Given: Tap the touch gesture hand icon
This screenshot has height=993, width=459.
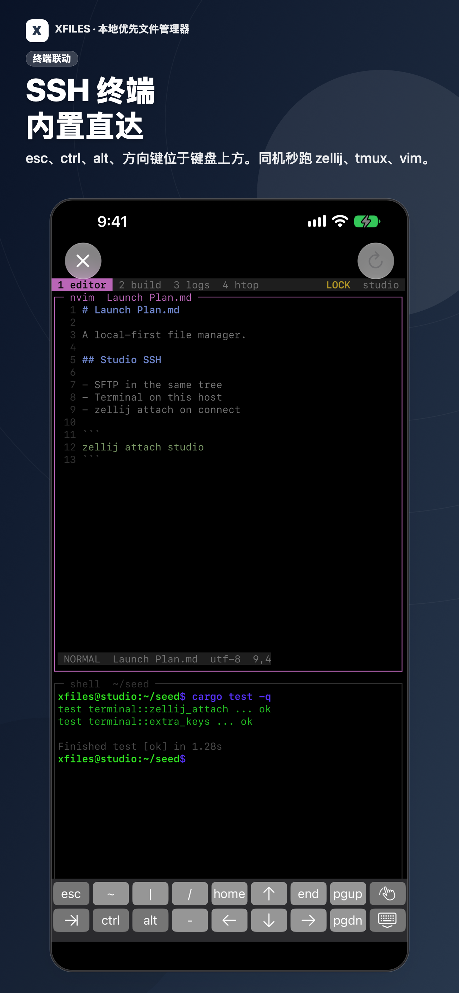Looking at the screenshot, I should tap(387, 894).
